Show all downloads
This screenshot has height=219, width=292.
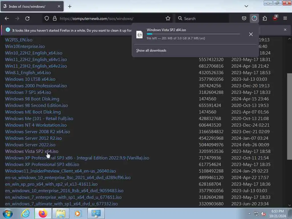point(151,50)
